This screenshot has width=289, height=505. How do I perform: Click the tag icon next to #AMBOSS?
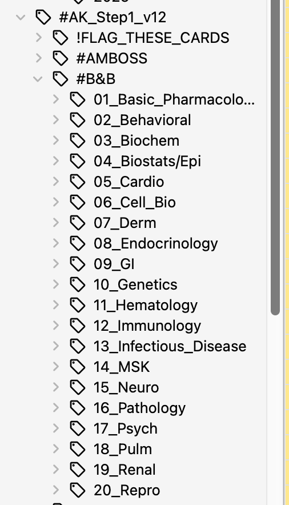[x=61, y=58]
